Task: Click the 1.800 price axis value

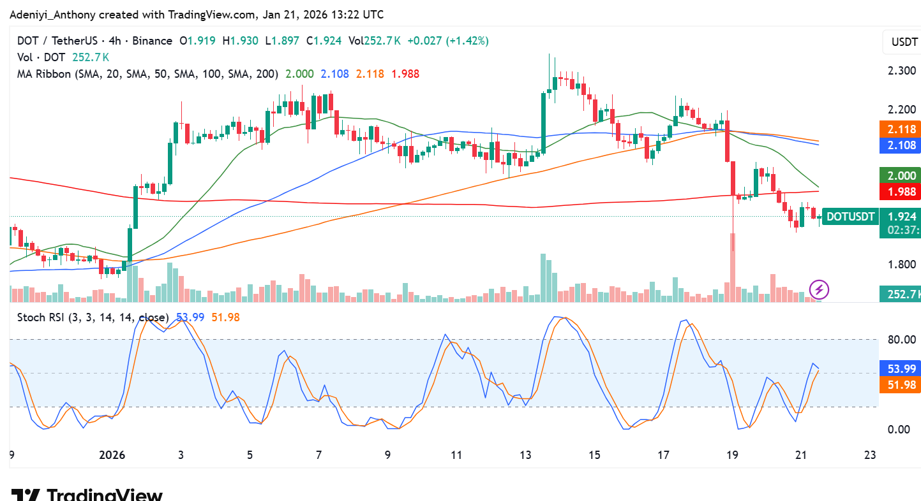Action: [x=902, y=264]
